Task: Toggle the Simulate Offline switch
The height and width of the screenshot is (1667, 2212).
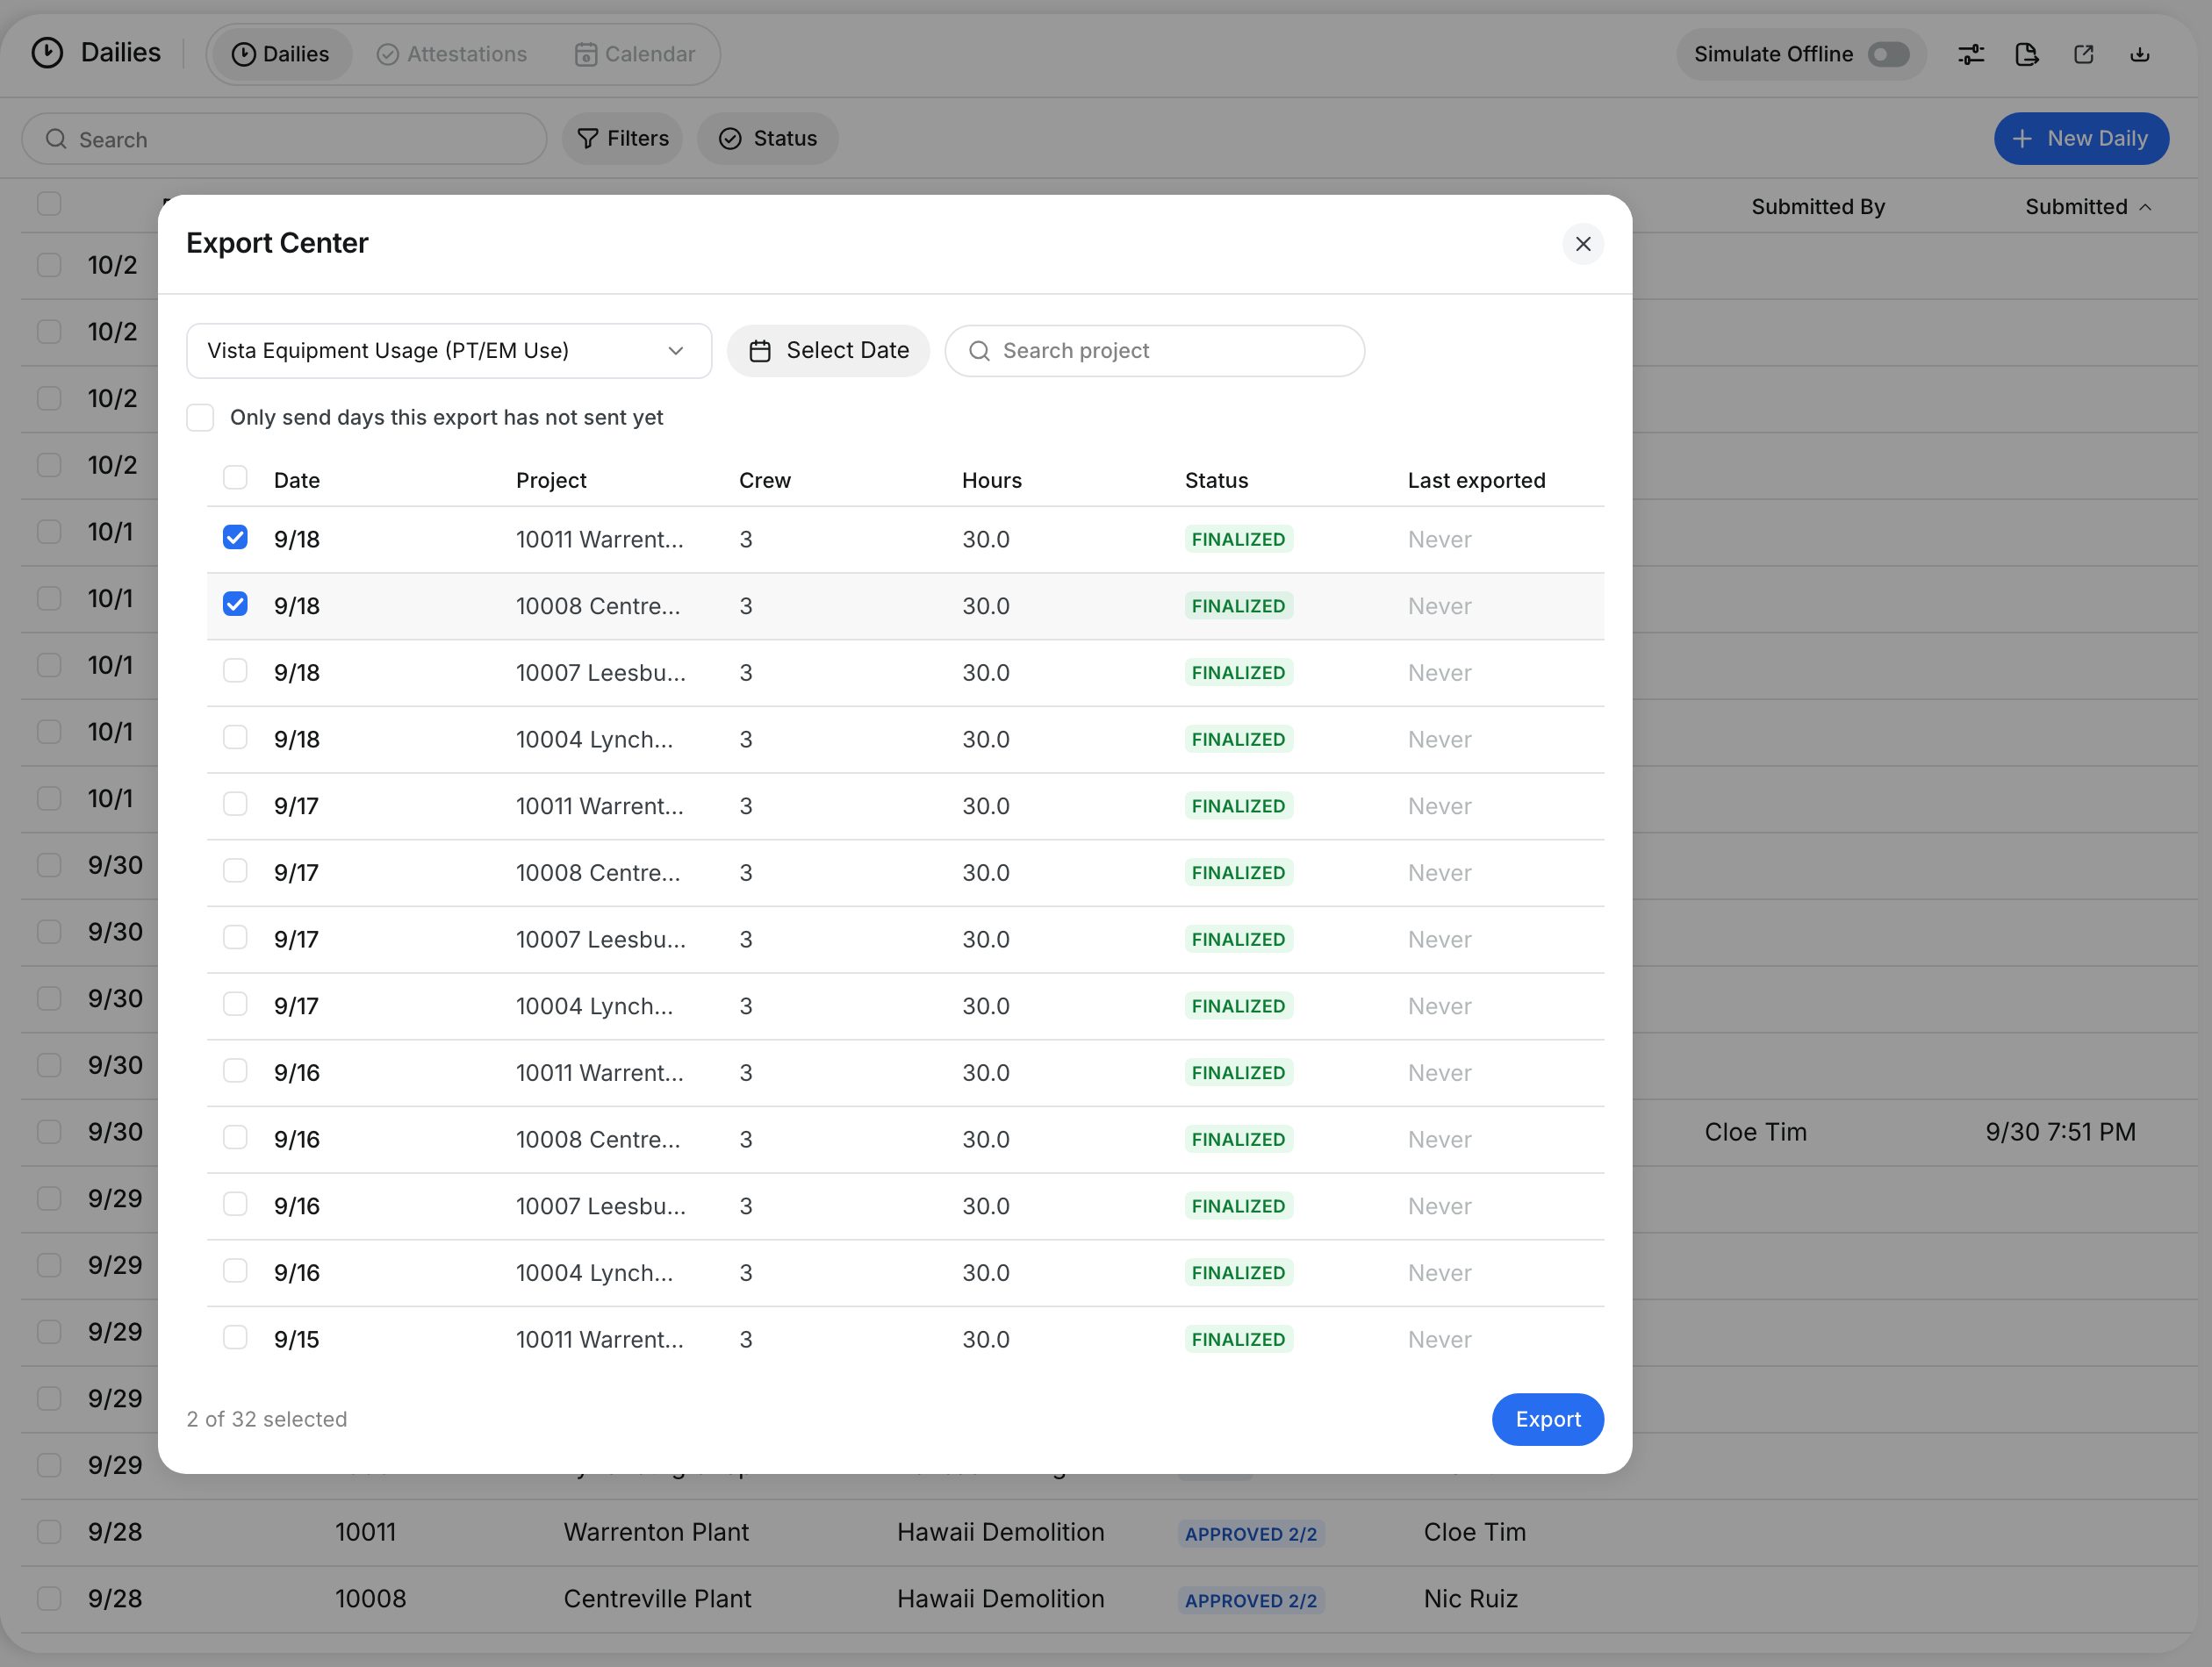Action: pyautogui.click(x=1888, y=54)
